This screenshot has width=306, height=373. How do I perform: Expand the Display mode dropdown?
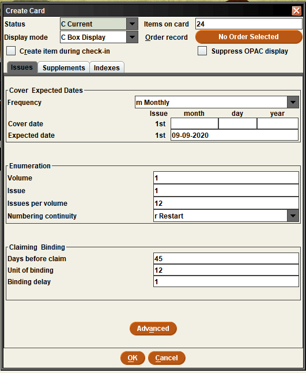coord(132,37)
